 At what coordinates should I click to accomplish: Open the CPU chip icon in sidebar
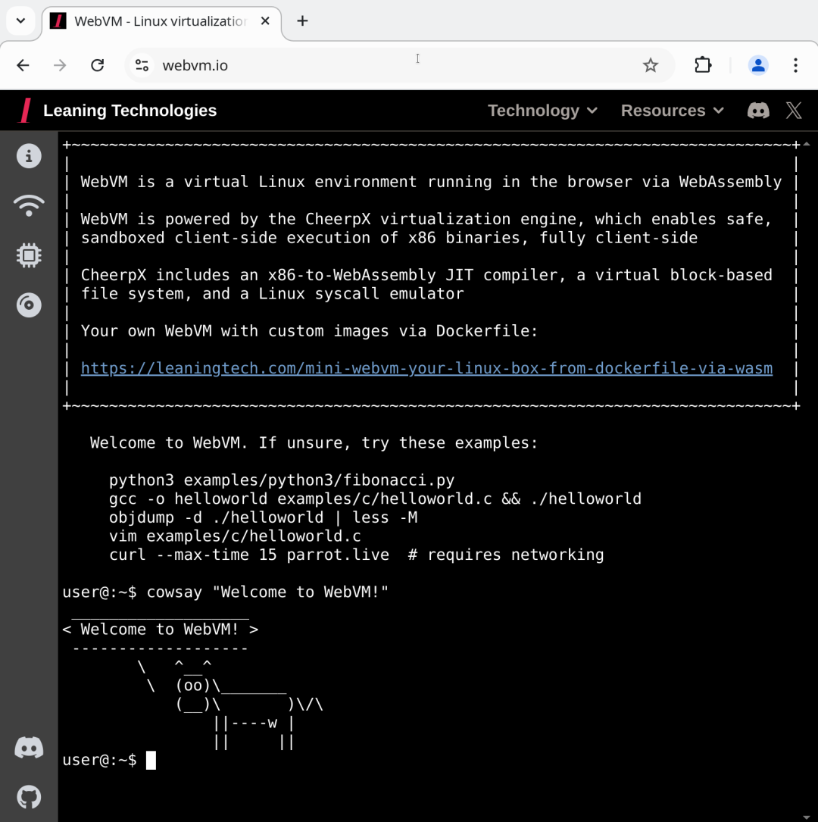[29, 255]
